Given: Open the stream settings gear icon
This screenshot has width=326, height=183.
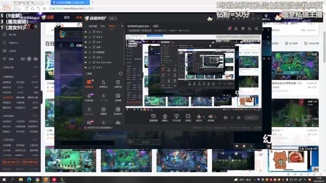Looking at the screenshot, I should pyautogui.click(x=239, y=118).
